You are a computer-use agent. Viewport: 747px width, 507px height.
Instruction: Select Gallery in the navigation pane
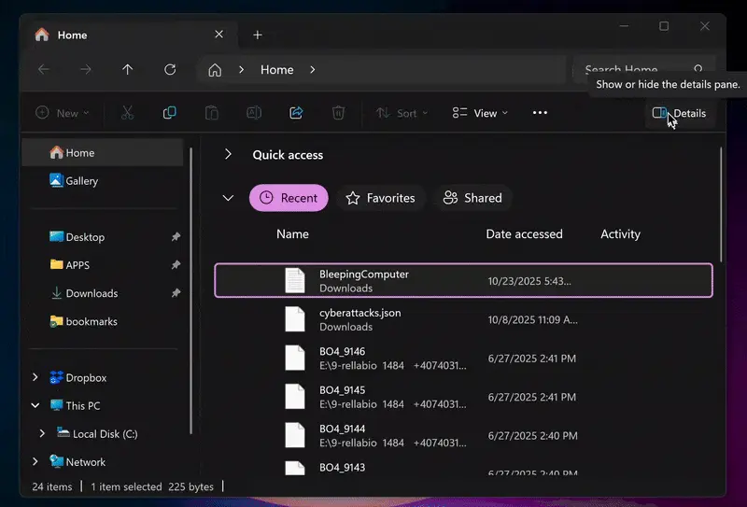point(81,181)
